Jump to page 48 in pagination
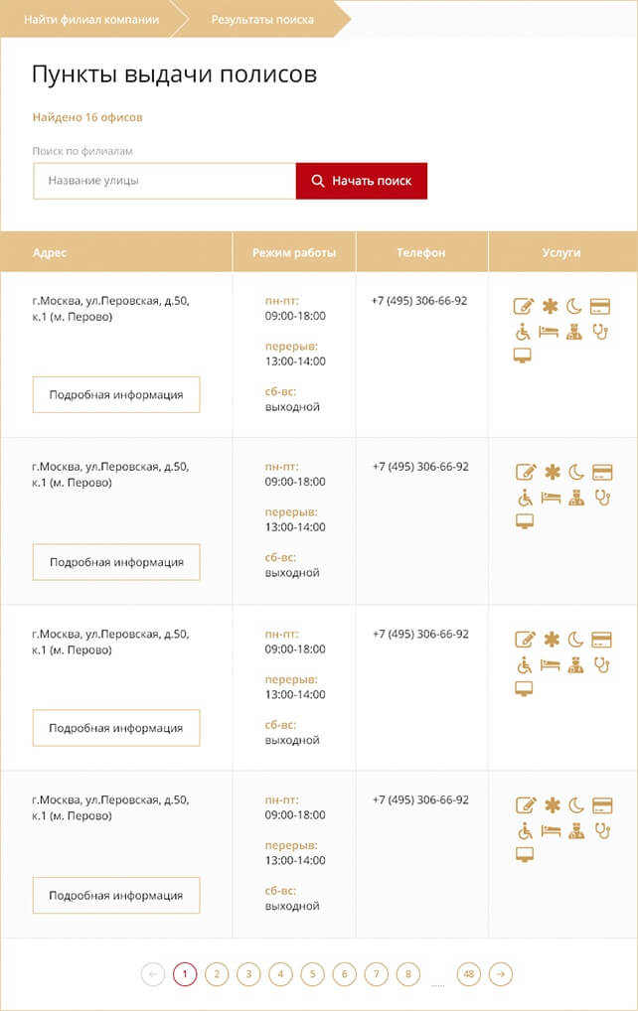The width and height of the screenshot is (638, 1011). click(x=469, y=974)
